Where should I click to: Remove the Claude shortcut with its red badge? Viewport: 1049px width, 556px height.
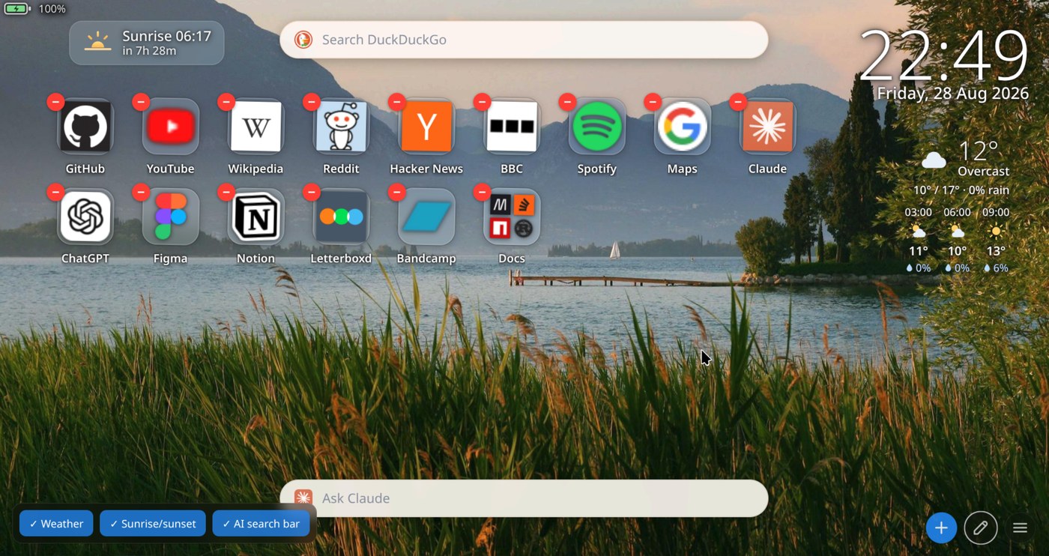click(738, 102)
